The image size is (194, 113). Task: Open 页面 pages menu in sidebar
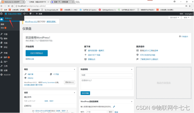click(x=6, y=43)
